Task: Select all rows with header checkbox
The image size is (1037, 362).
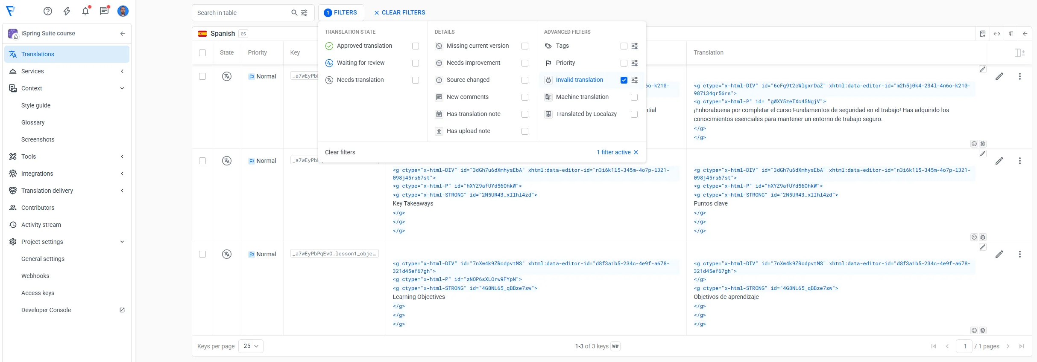Action: 202,53
